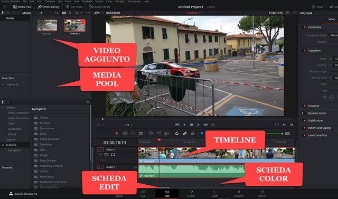Select the Master bin
Viewport: 338px width, 199px height.
10,18
